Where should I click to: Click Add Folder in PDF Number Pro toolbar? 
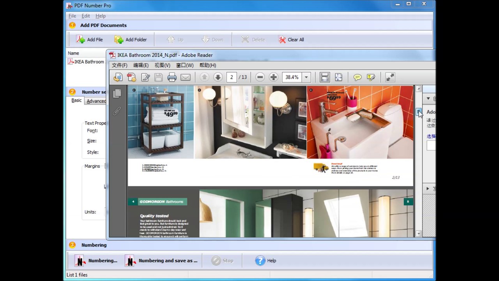pyautogui.click(x=130, y=39)
